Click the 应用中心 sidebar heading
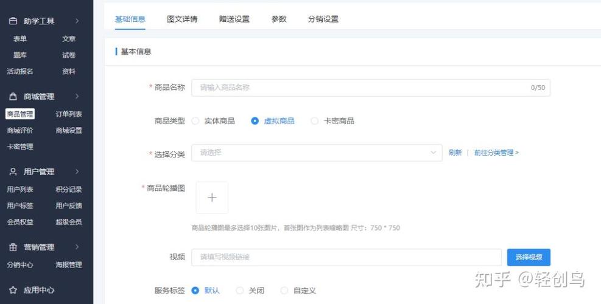The width and height of the screenshot is (601, 304). pyautogui.click(x=39, y=290)
